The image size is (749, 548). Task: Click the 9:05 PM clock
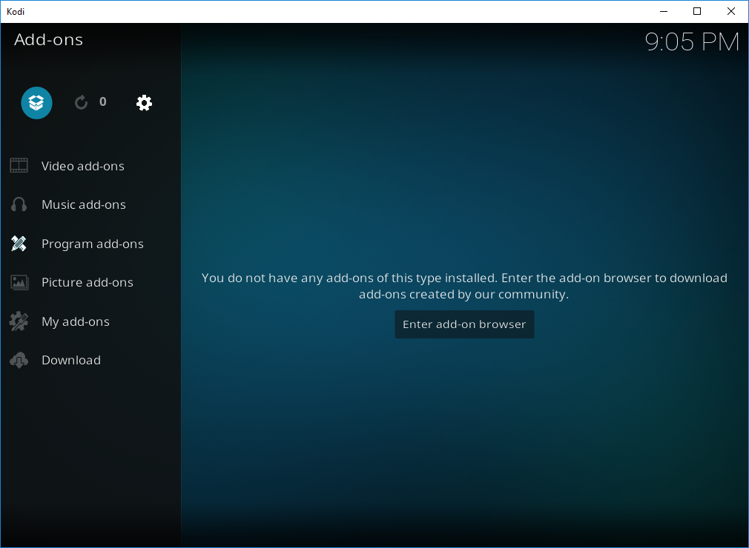coord(692,42)
